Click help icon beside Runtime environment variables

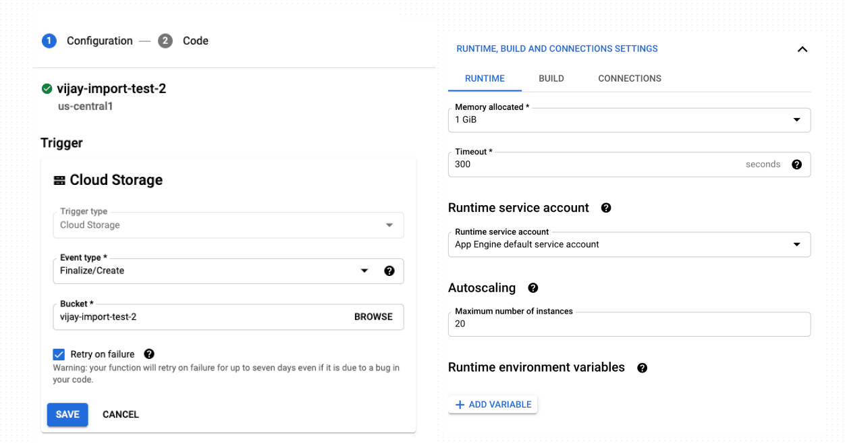[642, 368]
